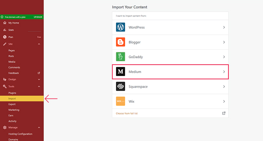Collapse the Tools section chevron
Viewport: 263px width, 141px height.
coord(39,86)
